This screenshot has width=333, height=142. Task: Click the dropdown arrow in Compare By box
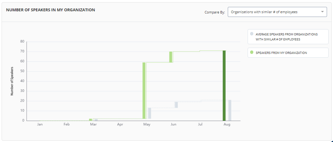click(323, 12)
